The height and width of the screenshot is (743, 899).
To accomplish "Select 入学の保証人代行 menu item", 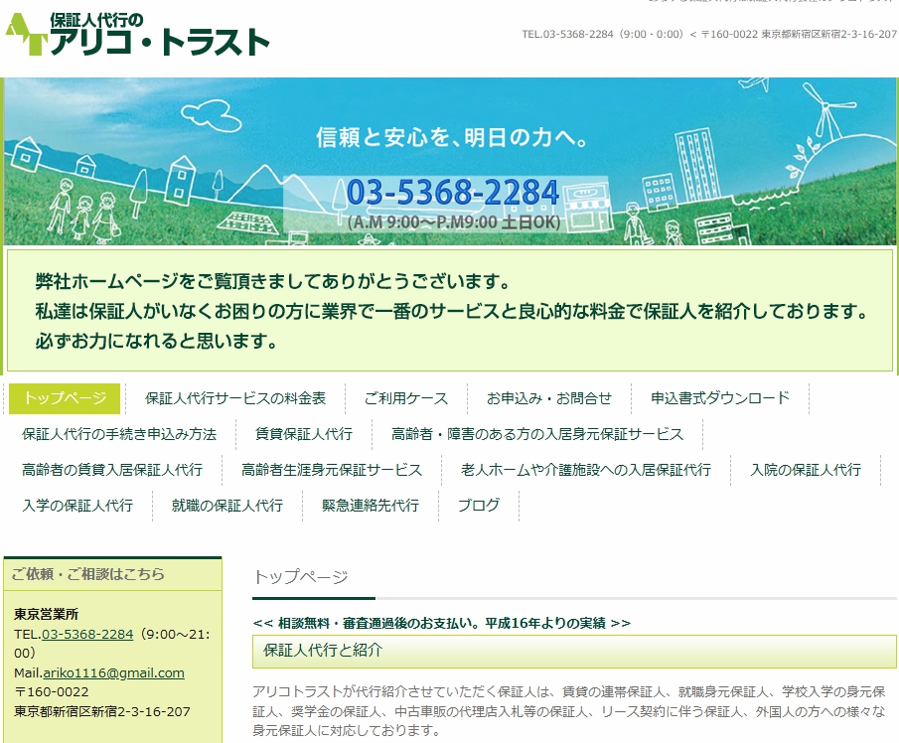I will (x=77, y=506).
